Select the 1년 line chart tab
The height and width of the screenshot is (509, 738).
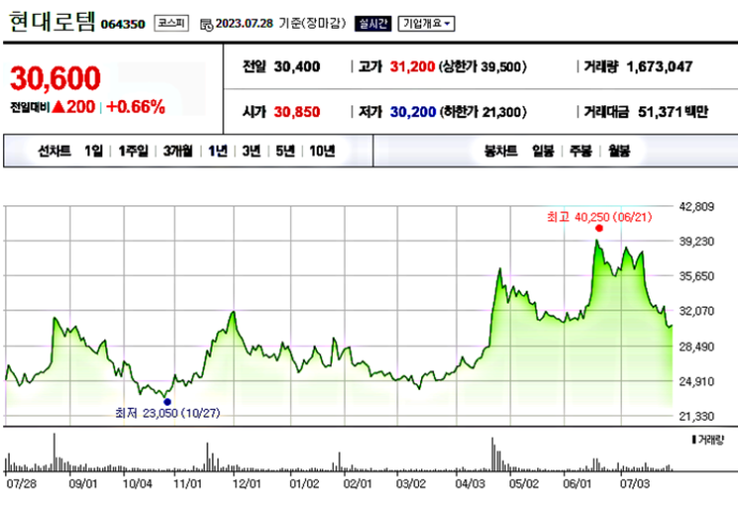(218, 151)
